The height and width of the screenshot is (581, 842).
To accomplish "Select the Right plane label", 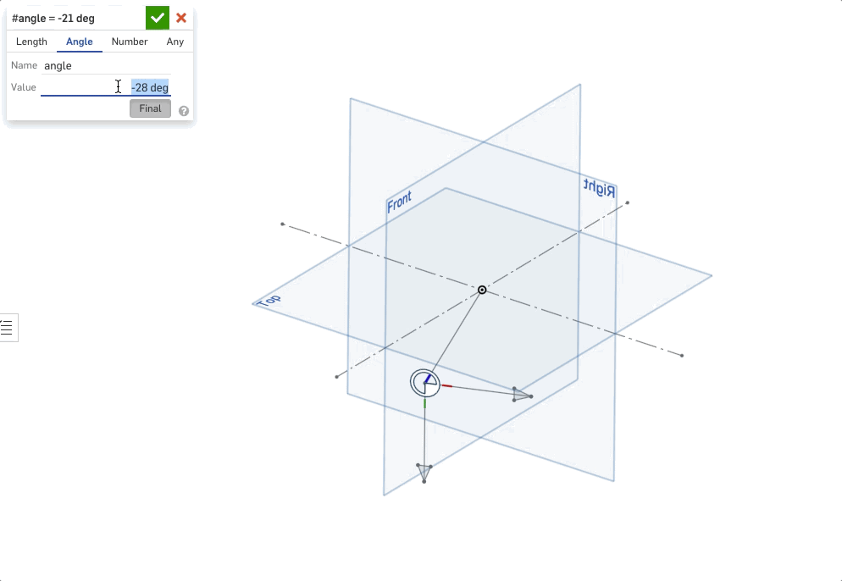I will pos(599,189).
